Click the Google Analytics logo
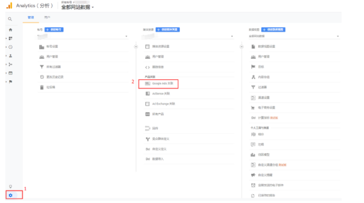Screen dimensions: 364x203 pyautogui.click(x=10, y=6)
